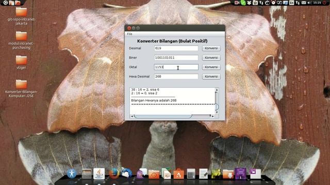Open the purple workspace switcher icon in dock
The image size is (330, 185).
pos(241,174)
